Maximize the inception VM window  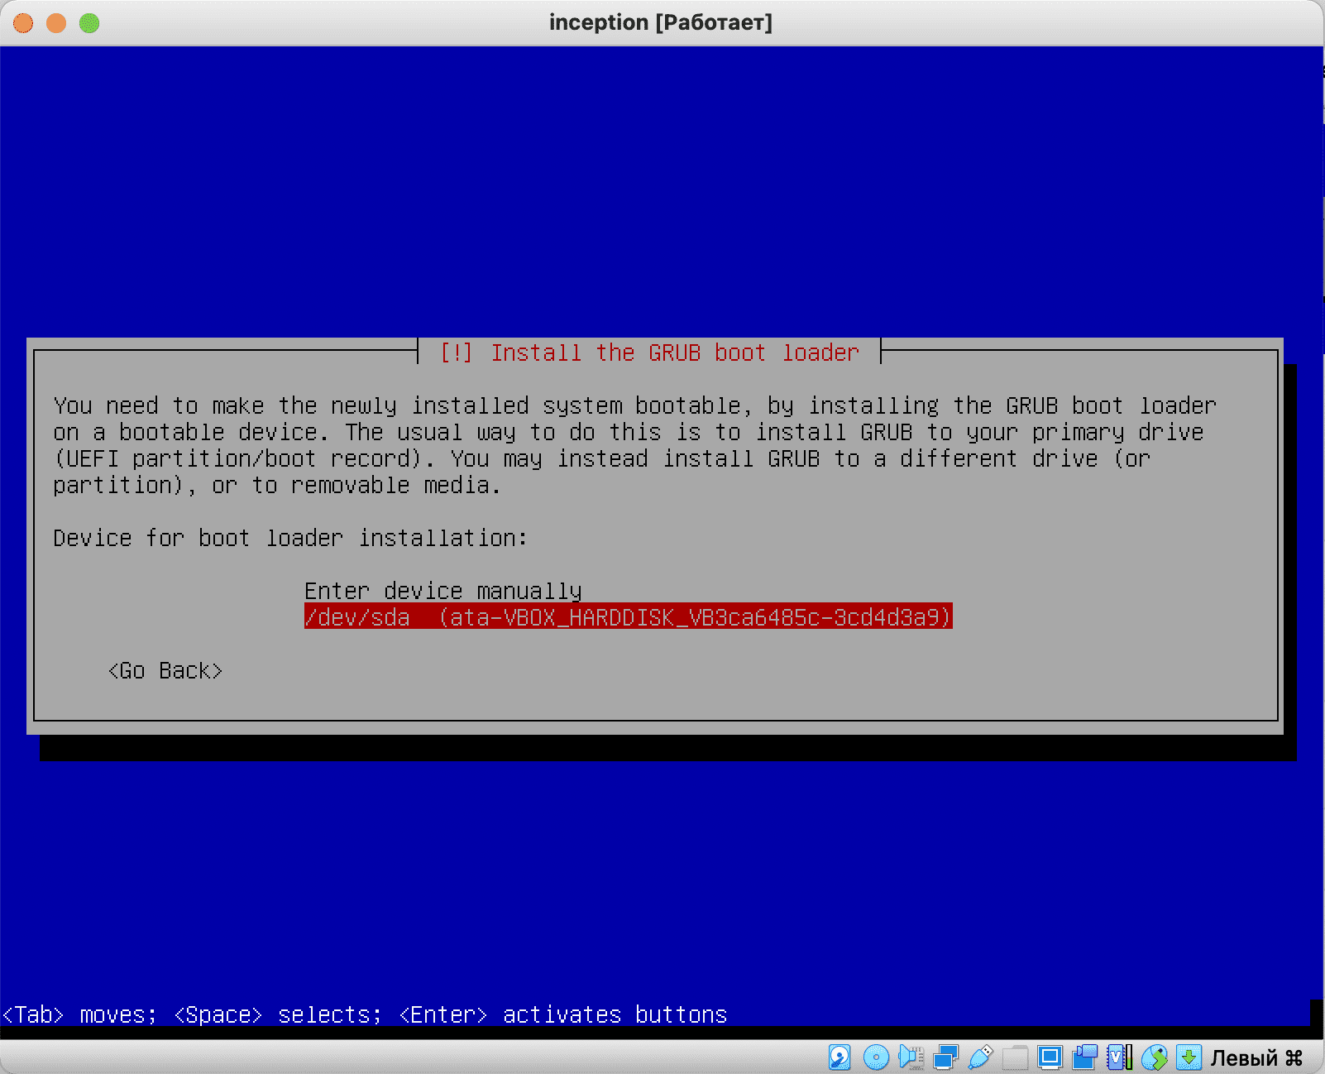pyautogui.click(x=89, y=23)
